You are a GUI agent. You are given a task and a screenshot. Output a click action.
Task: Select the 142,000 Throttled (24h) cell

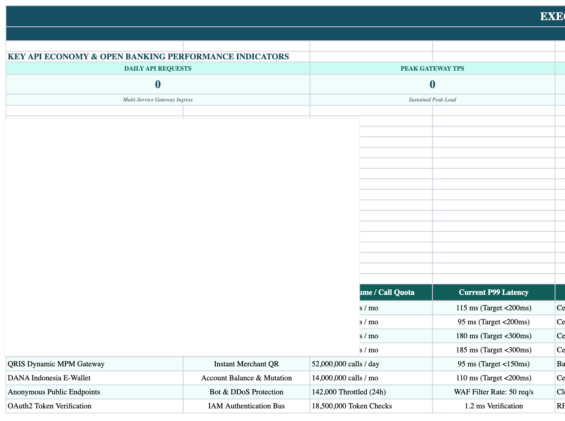(371, 392)
